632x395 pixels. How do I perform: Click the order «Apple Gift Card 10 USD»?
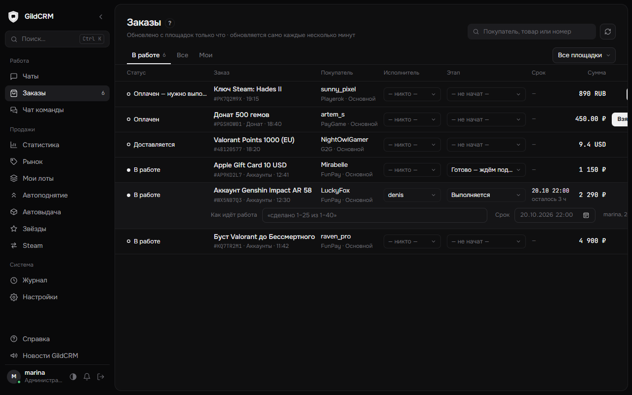click(250, 165)
